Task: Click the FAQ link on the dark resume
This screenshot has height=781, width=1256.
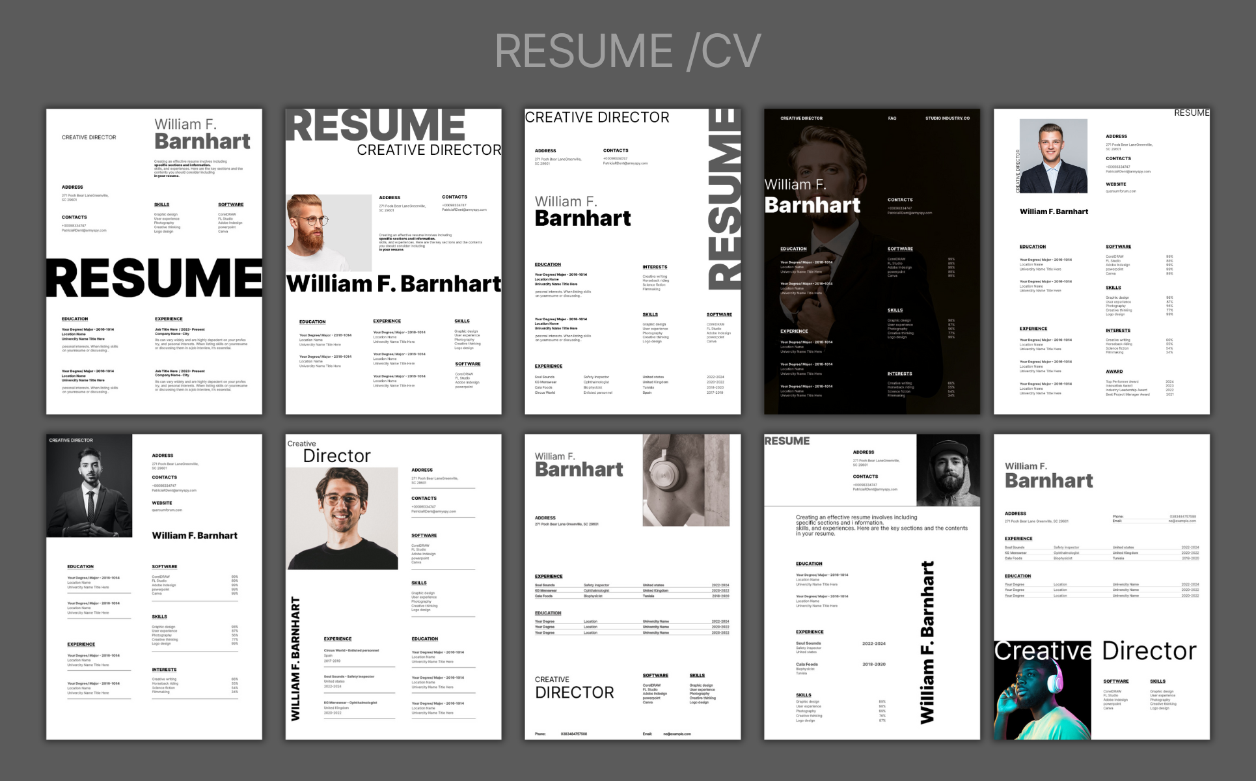Action: (892, 118)
